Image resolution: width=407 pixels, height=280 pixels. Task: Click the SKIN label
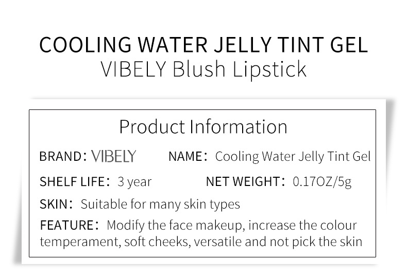[54, 204]
